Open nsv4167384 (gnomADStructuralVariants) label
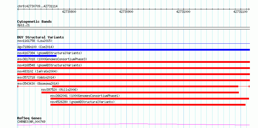 [50, 53]
